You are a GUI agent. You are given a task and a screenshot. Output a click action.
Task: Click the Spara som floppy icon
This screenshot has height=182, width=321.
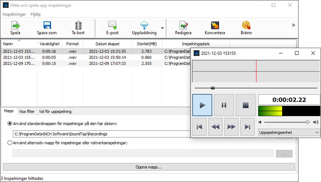(x=47, y=25)
